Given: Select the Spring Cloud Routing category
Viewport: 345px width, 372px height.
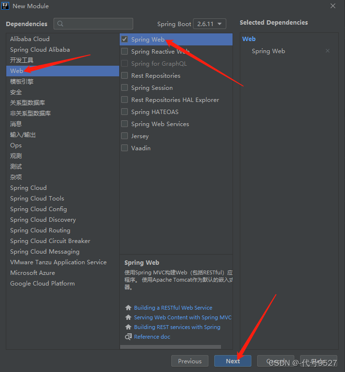Looking at the screenshot, I should coord(63,230).
